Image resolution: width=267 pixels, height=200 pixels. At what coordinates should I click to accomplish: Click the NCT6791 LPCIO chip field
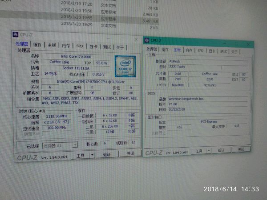pos(210,85)
